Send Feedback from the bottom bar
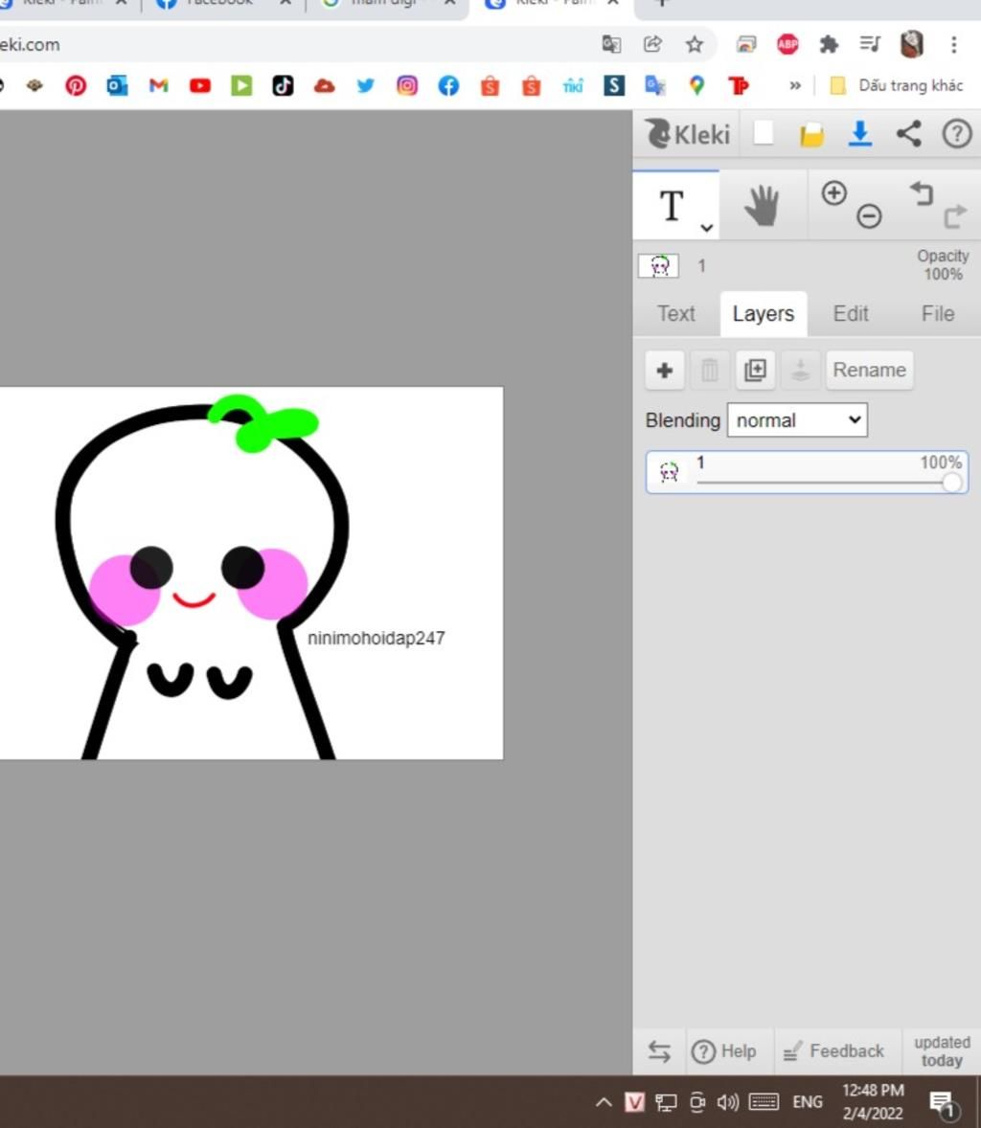Screen dimensions: 981x1128 (833, 1051)
